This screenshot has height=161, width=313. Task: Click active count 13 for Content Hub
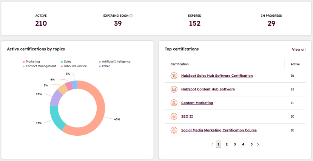pos(293,89)
